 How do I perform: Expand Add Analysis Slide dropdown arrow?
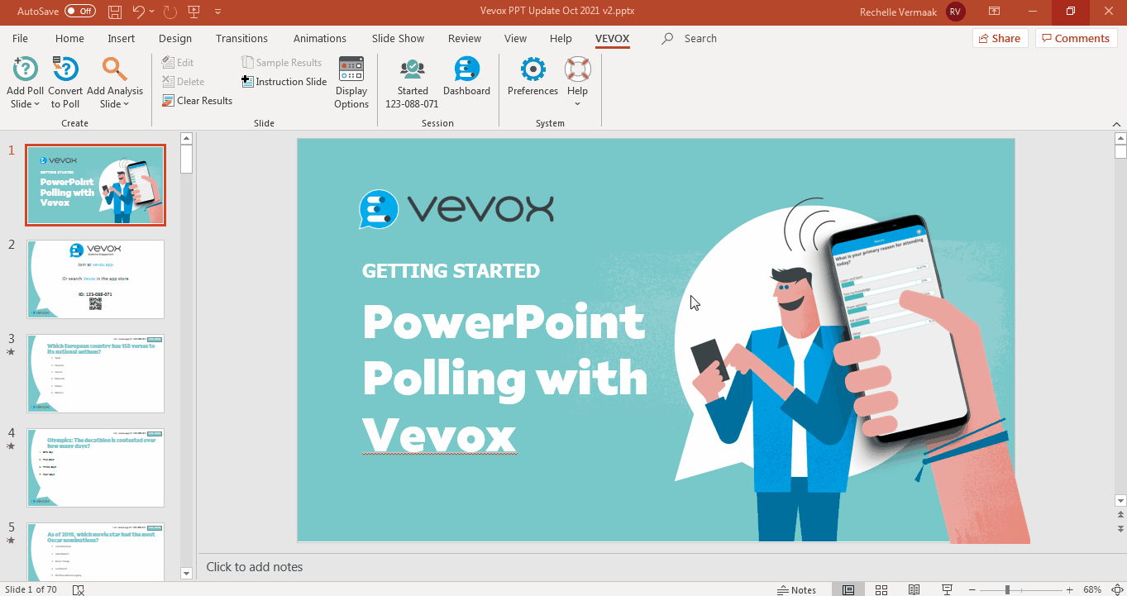[x=126, y=104]
